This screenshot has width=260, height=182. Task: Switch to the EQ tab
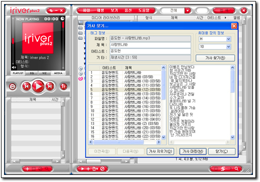[32, 73]
